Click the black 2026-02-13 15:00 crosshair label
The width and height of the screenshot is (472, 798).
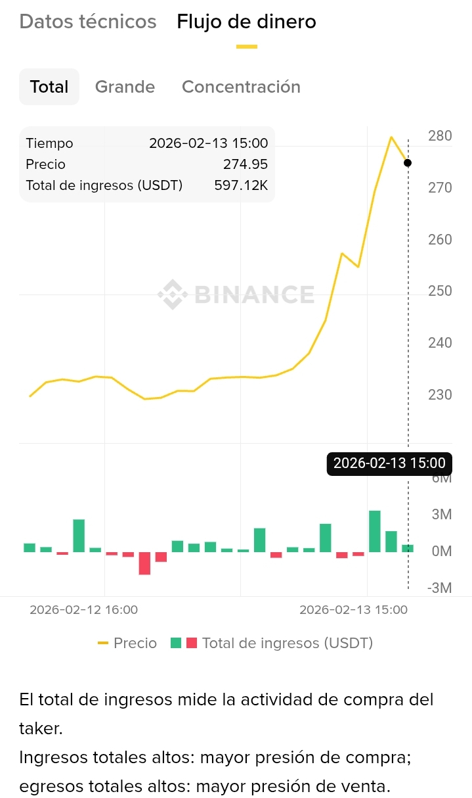click(389, 463)
